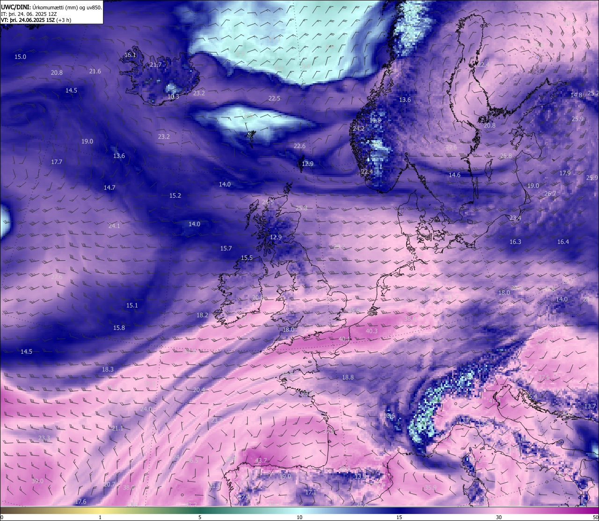
Task: Select the 26.7 value label
Action: (x=550, y=194)
